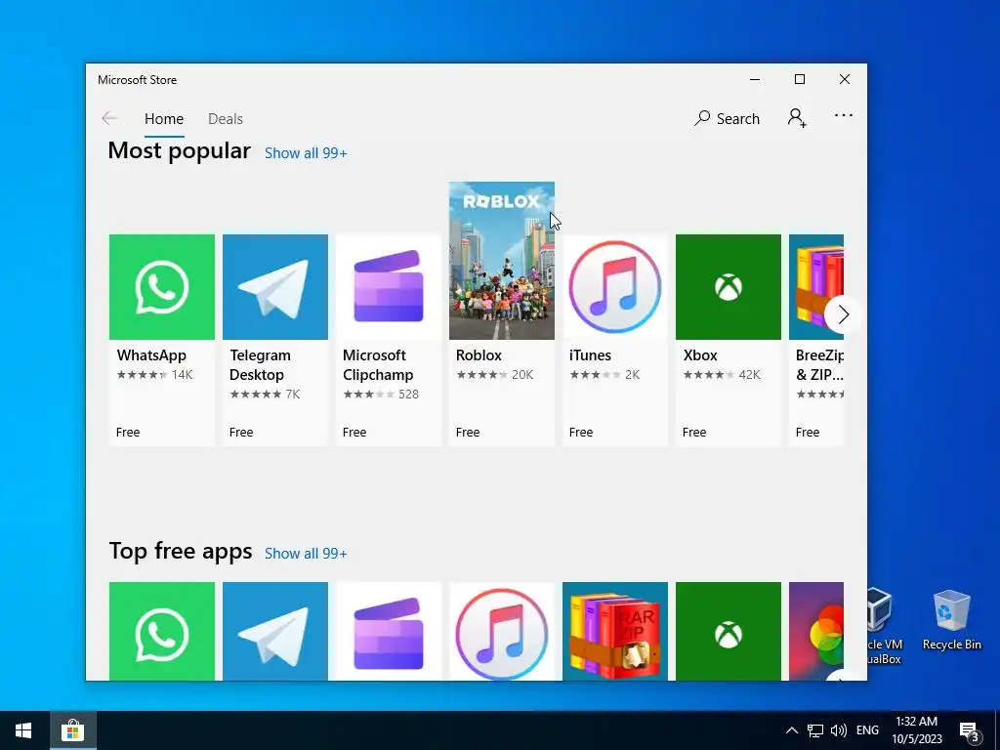Click the 2K rating under iTunes
Screen dimensions: 1000x750
tap(632, 375)
